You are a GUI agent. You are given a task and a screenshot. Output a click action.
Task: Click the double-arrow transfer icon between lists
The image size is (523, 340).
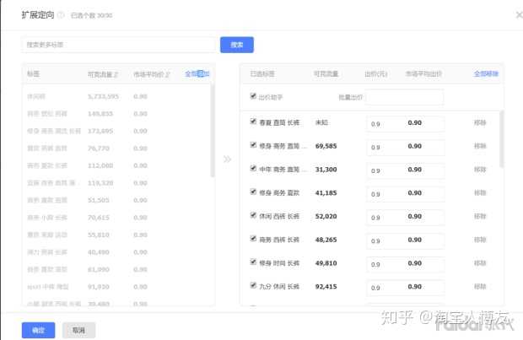[227, 159]
